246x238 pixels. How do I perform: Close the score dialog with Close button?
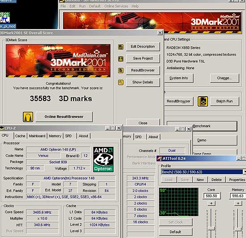click(x=143, y=123)
